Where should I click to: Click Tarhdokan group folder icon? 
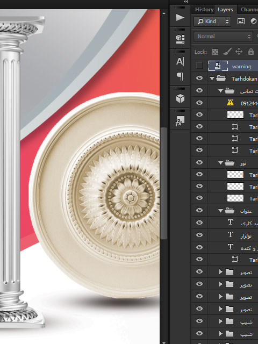221,78
